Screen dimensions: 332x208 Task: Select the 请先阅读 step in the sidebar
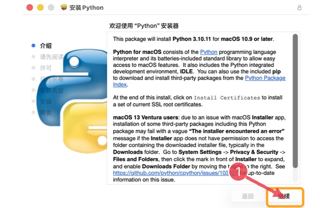click(52, 57)
